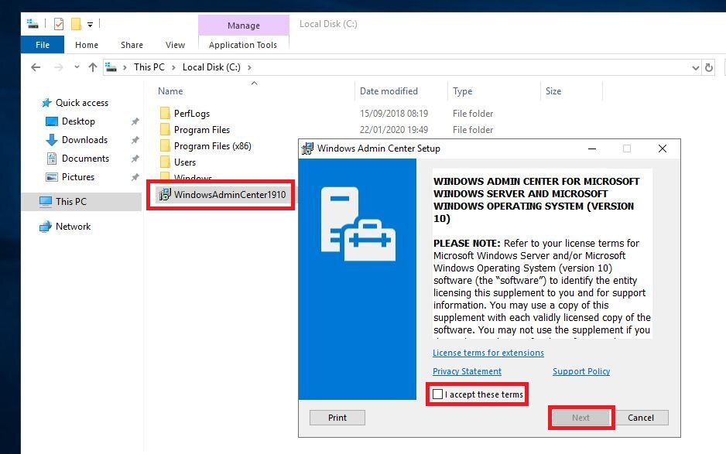Open the Application Tools tab
Screen dimensions: 726x454
pos(243,45)
